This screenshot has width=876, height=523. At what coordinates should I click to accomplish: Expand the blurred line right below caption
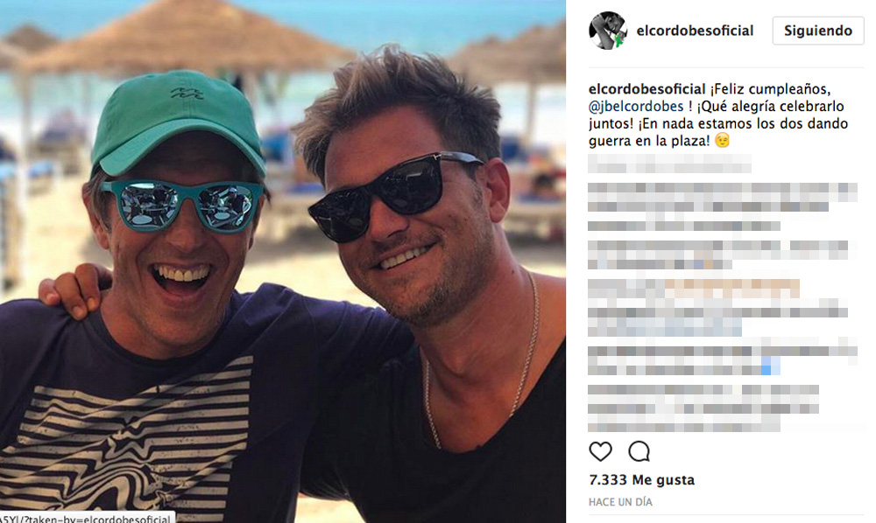click(669, 164)
